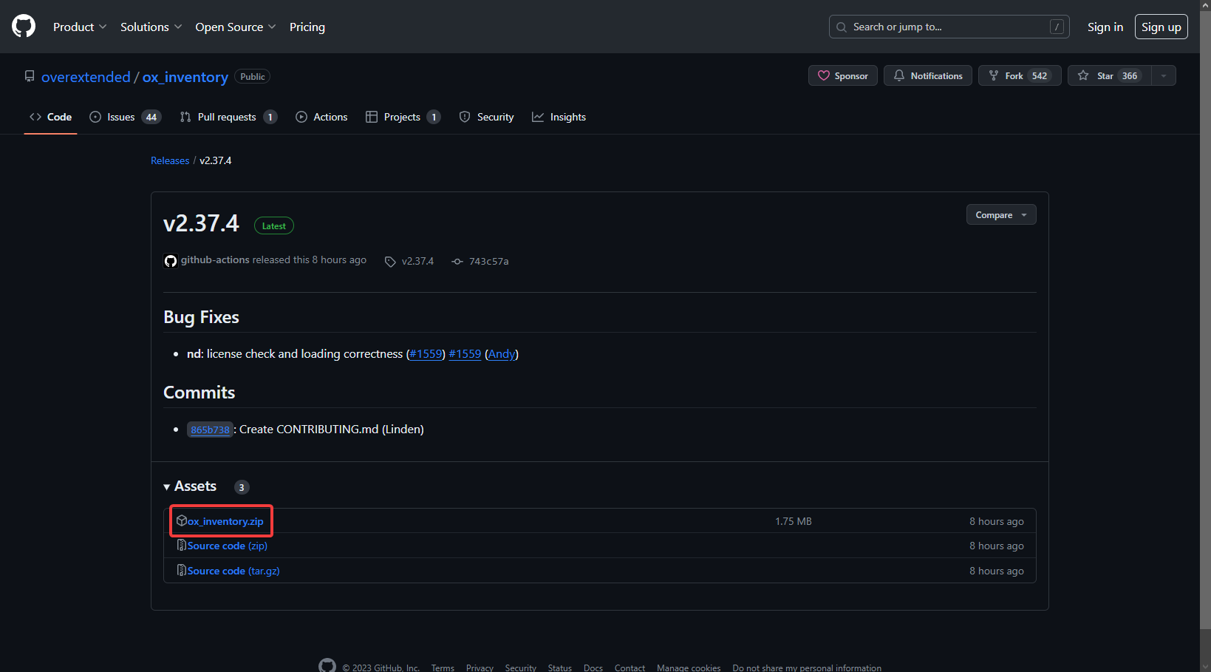The width and height of the screenshot is (1211, 672).
Task: Click the Public visibility label
Action: click(252, 76)
